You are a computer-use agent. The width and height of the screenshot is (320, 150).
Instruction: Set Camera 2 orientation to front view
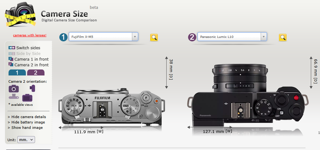click(x=14, y=89)
